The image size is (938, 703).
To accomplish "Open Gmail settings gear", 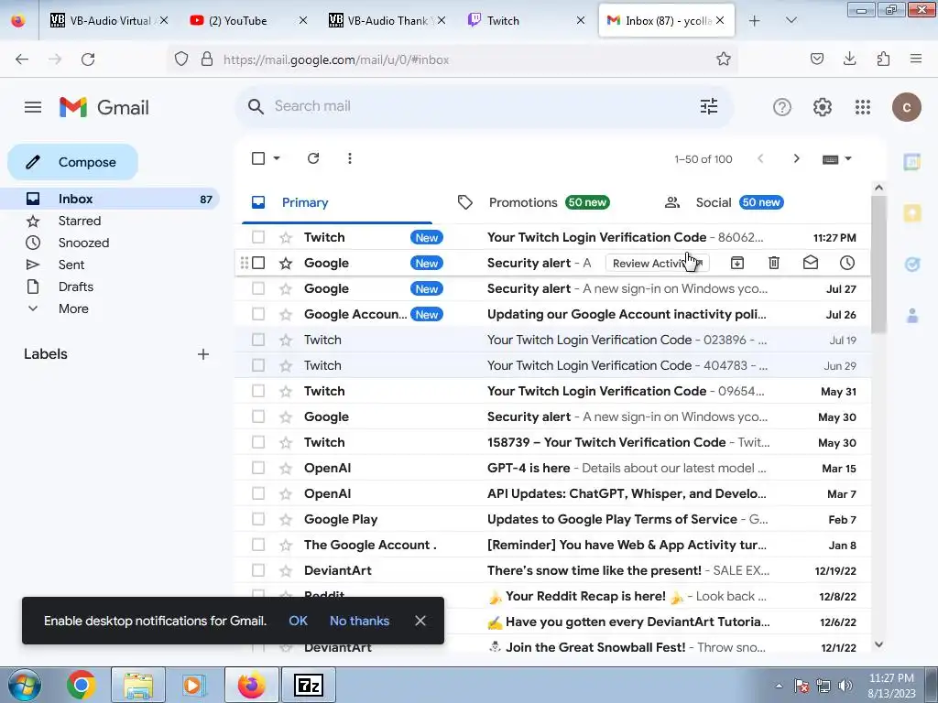I will pyautogui.click(x=822, y=107).
